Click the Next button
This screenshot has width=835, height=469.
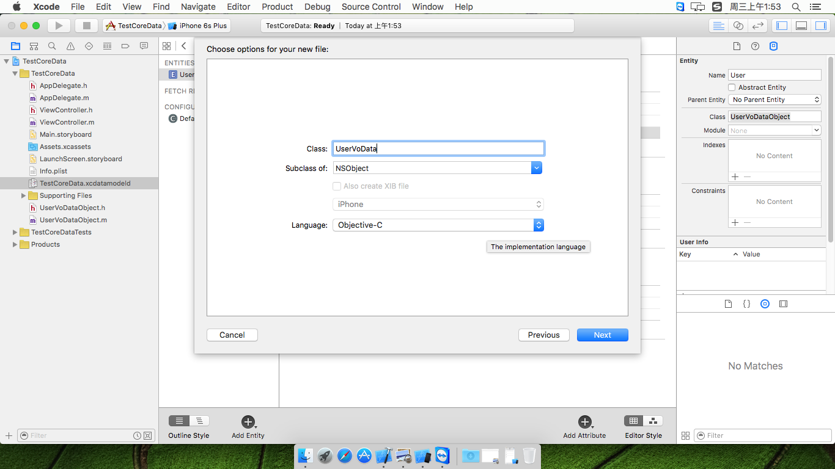(603, 335)
